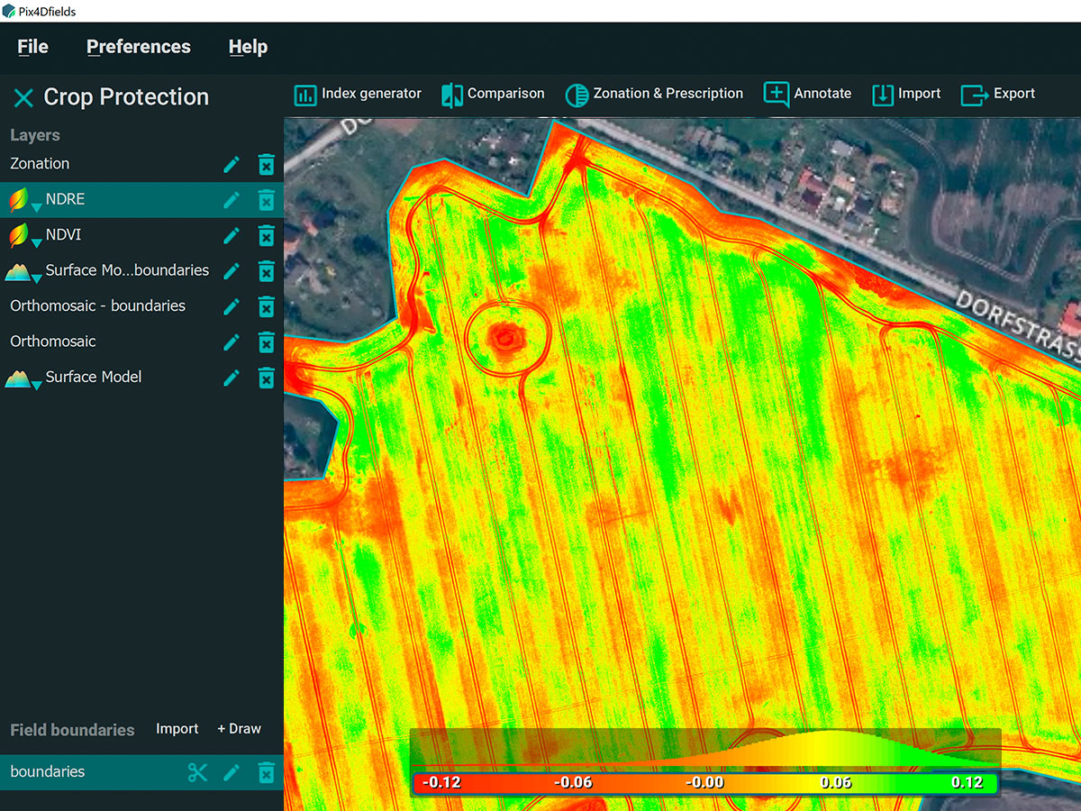The image size is (1081, 811).
Task: Click the + Draw boundary button
Action: tap(239, 729)
